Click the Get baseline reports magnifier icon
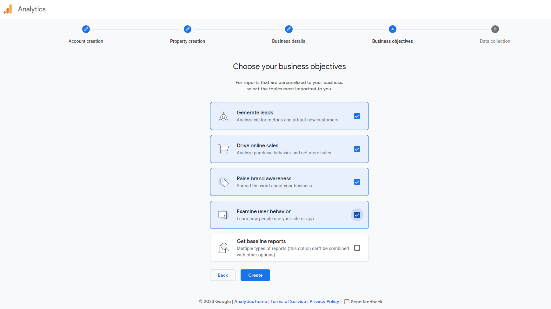The width and height of the screenshot is (551, 309). [x=224, y=248]
